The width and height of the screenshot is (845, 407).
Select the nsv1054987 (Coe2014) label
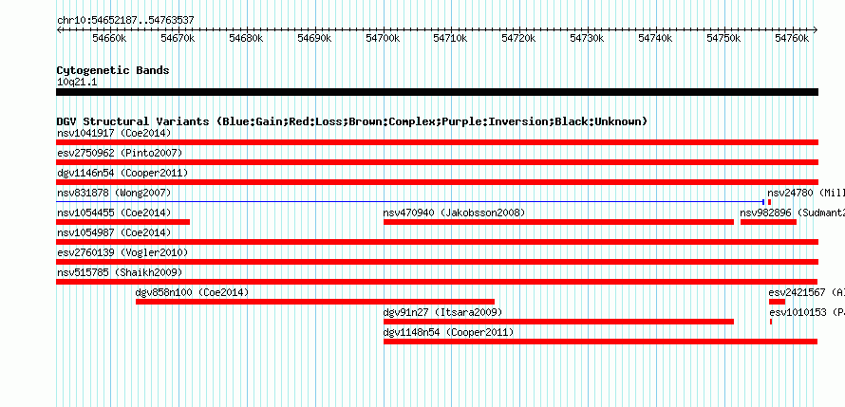(114, 232)
